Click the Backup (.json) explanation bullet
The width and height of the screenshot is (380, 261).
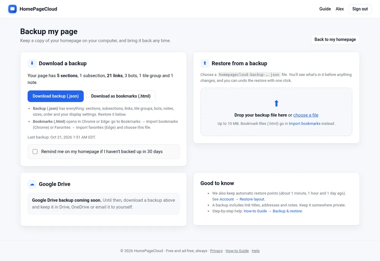tap(103, 112)
